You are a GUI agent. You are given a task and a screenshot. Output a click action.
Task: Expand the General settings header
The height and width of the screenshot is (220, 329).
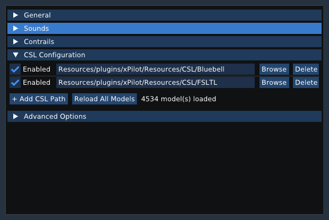[x=164, y=15]
